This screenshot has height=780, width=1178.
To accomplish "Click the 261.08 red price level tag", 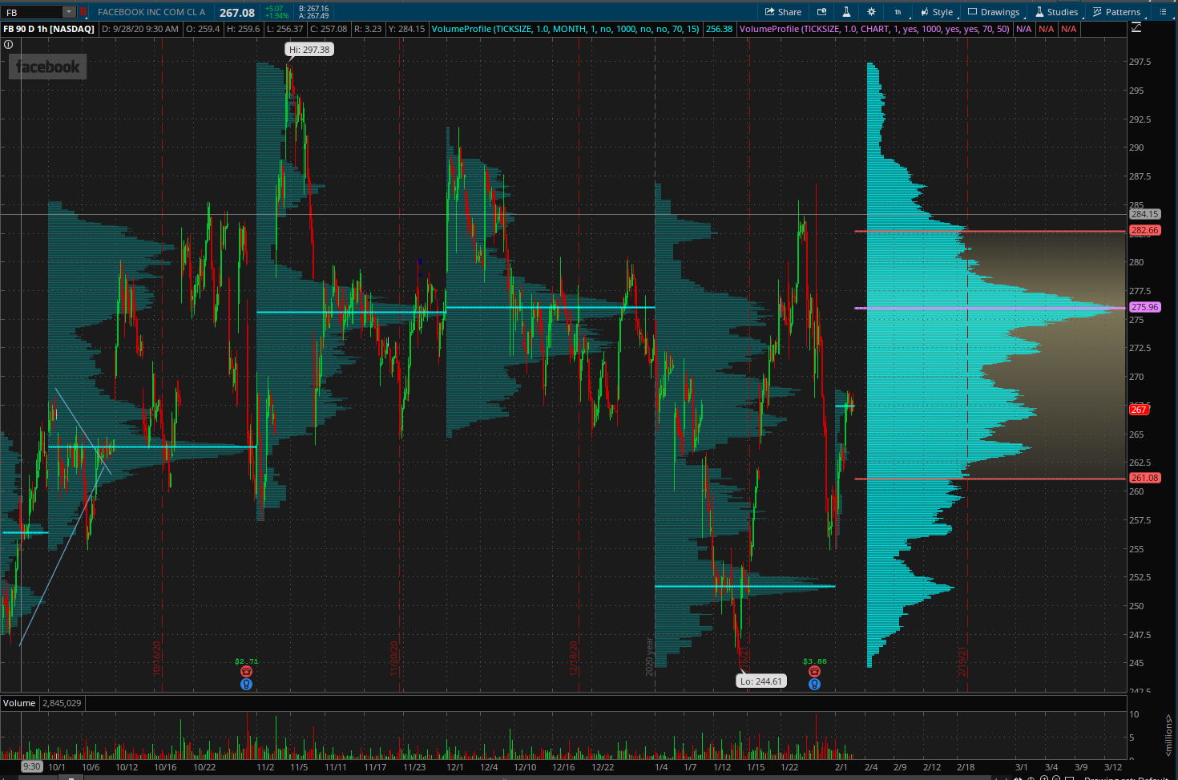I will pyautogui.click(x=1144, y=478).
